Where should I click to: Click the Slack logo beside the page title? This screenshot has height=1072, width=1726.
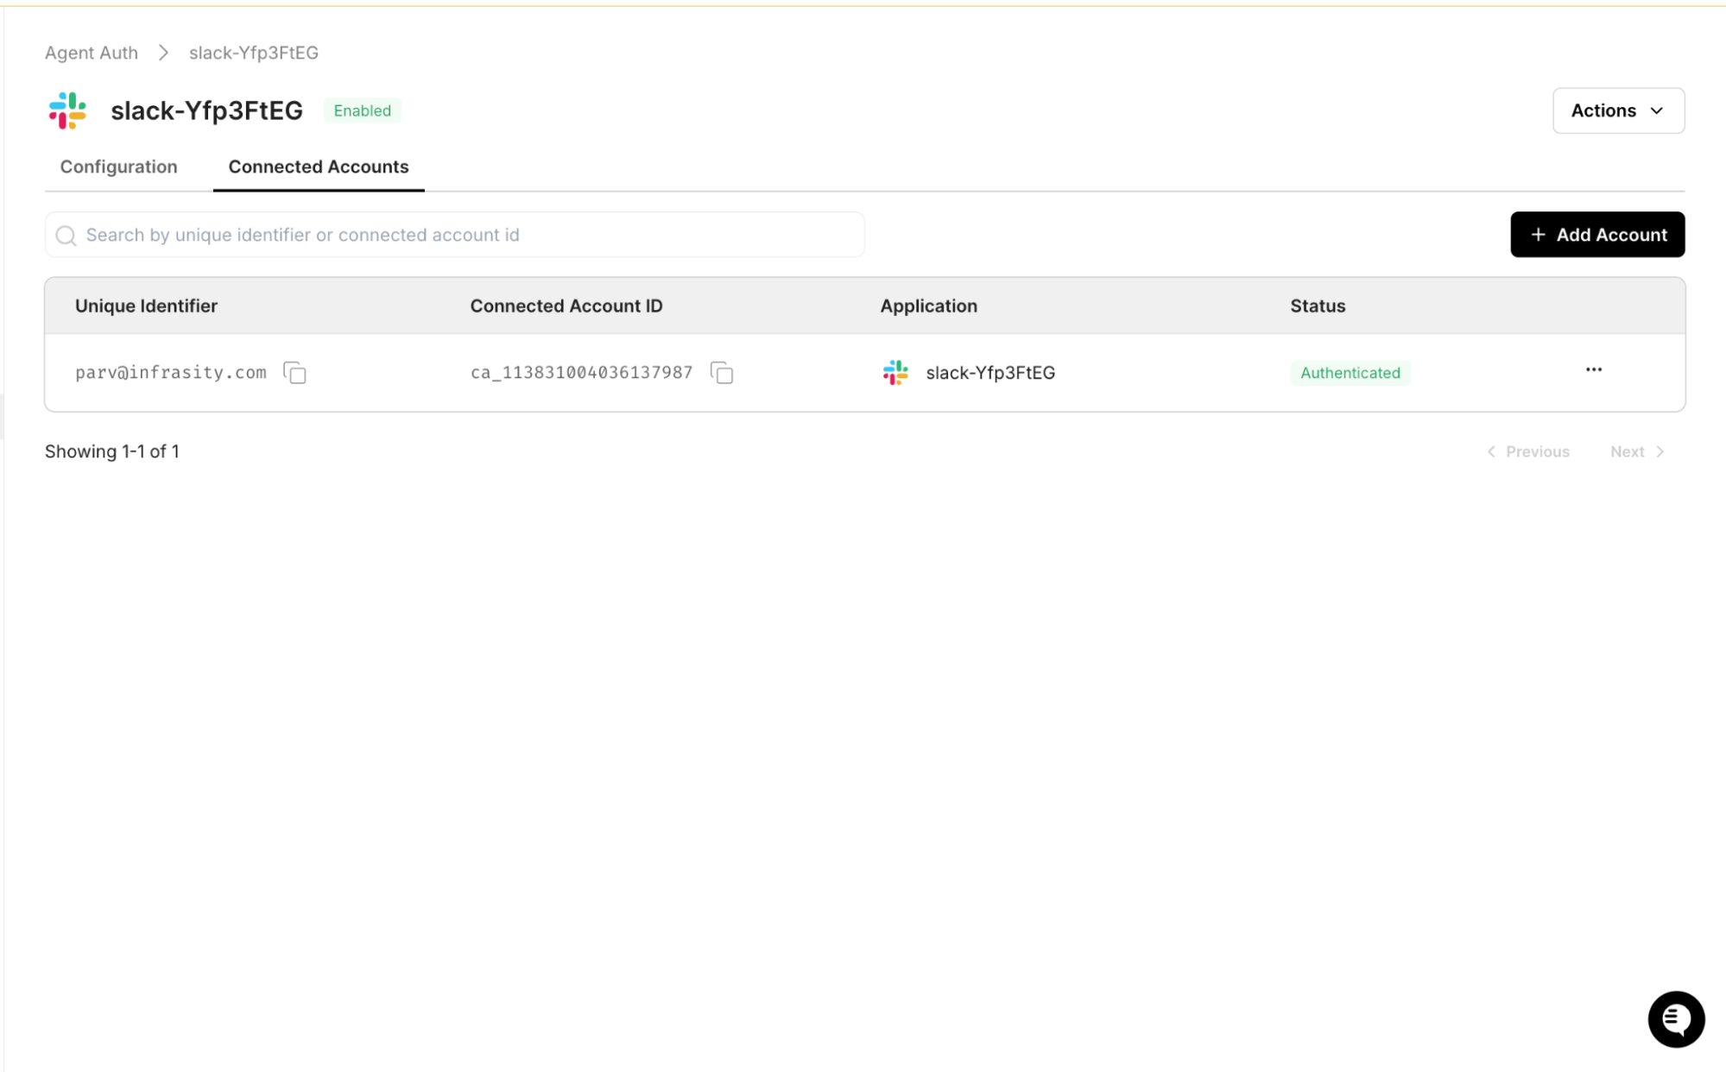point(67,110)
